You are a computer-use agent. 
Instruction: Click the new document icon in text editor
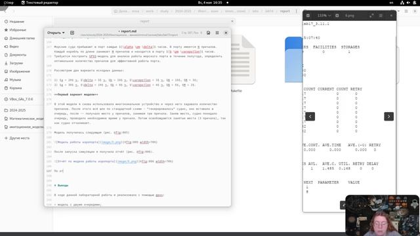click(x=72, y=33)
